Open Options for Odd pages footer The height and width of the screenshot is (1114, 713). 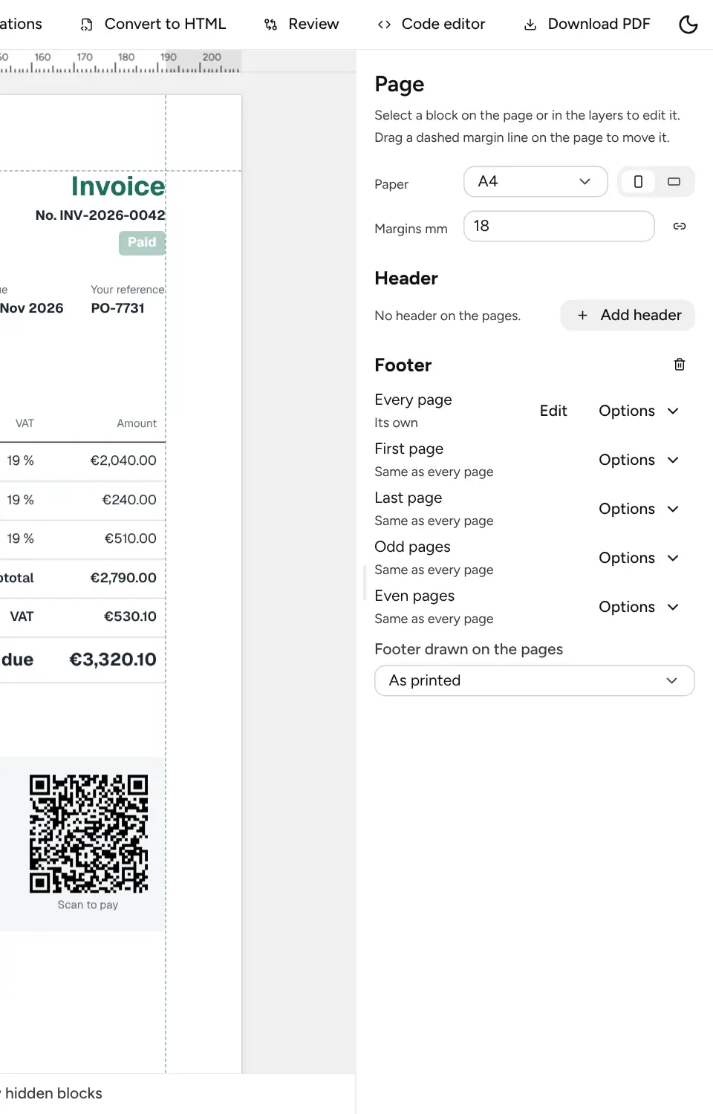tap(639, 558)
